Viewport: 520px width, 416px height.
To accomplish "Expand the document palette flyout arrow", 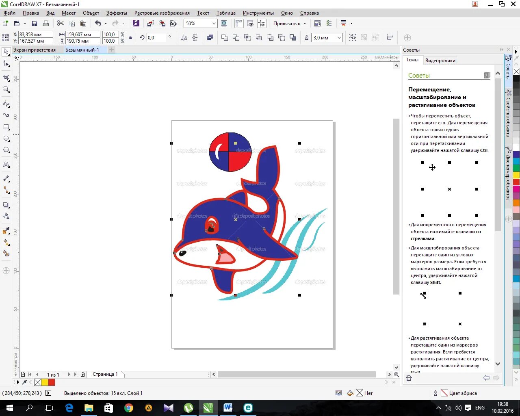I will click(x=18, y=382).
